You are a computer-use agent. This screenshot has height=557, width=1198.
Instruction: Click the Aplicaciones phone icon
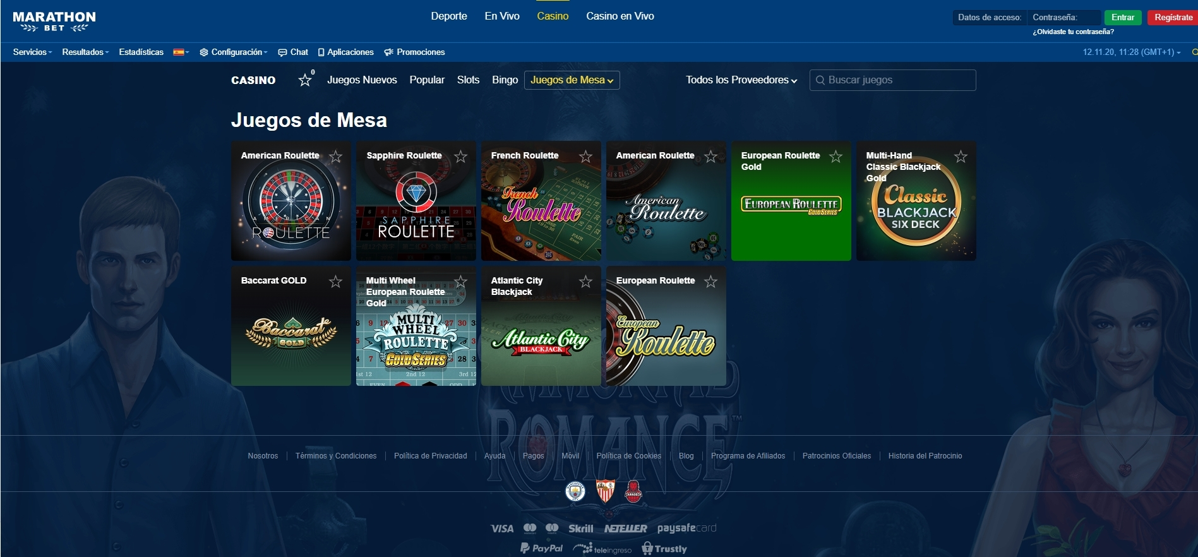(321, 52)
